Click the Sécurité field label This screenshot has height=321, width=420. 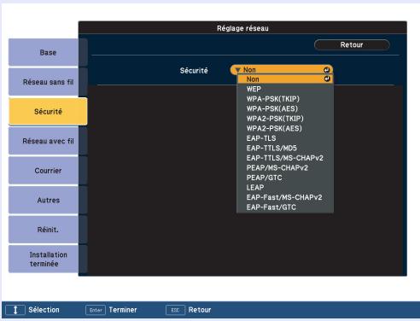[x=194, y=71]
